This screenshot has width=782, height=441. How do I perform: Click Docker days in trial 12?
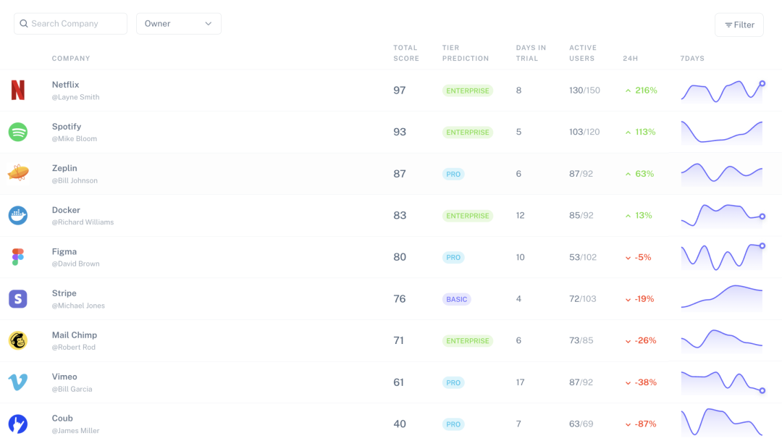click(x=520, y=216)
